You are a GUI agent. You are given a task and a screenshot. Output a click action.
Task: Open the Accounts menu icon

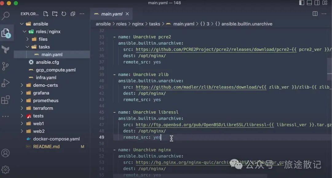tap(5, 153)
